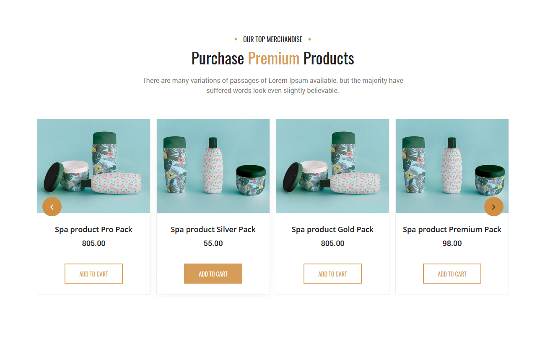This screenshot has width=545, height=338.
Task: Click the next slide arrow on carousel
Action: click(x=494, y=207)
